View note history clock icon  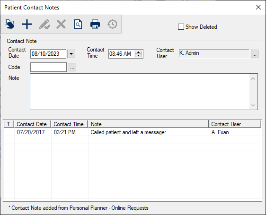pos(112,24)
